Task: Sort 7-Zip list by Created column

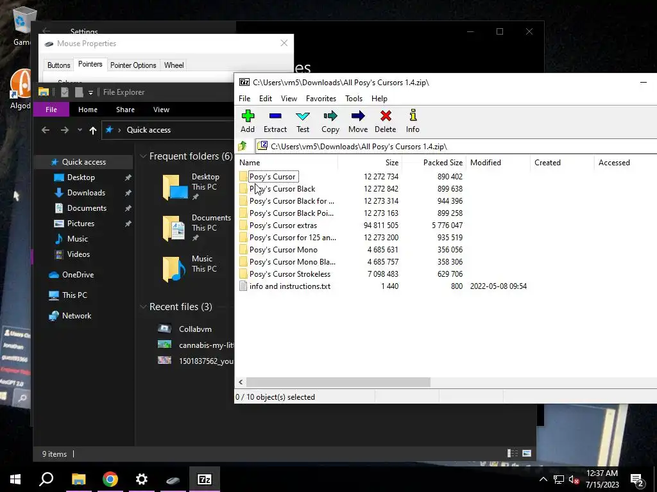Action: pyautogui.click(x=562, y=163)
